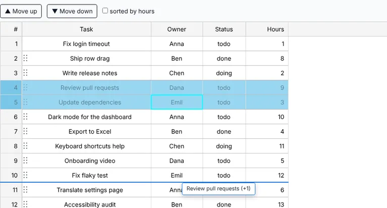Select row header number 11

[11, 190]
